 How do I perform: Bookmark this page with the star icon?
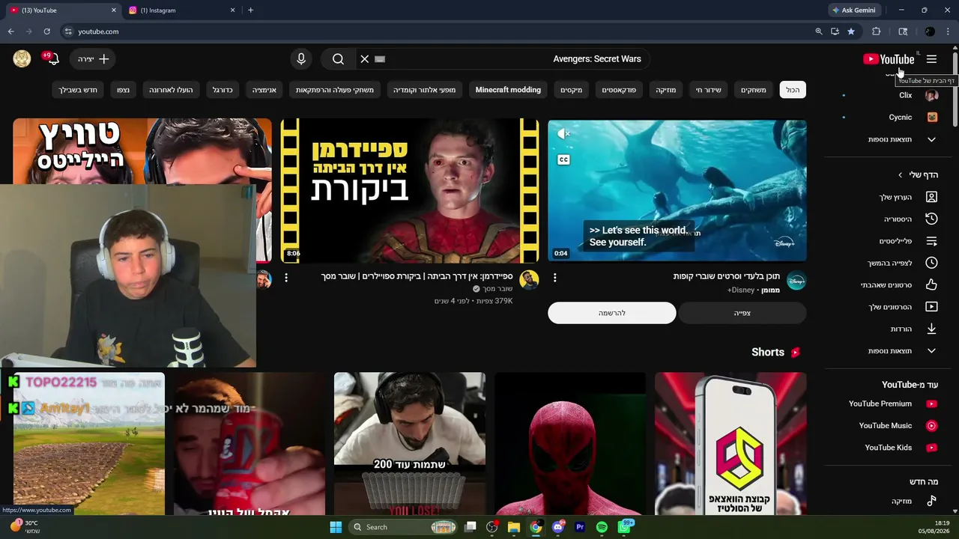click(851, 31)
